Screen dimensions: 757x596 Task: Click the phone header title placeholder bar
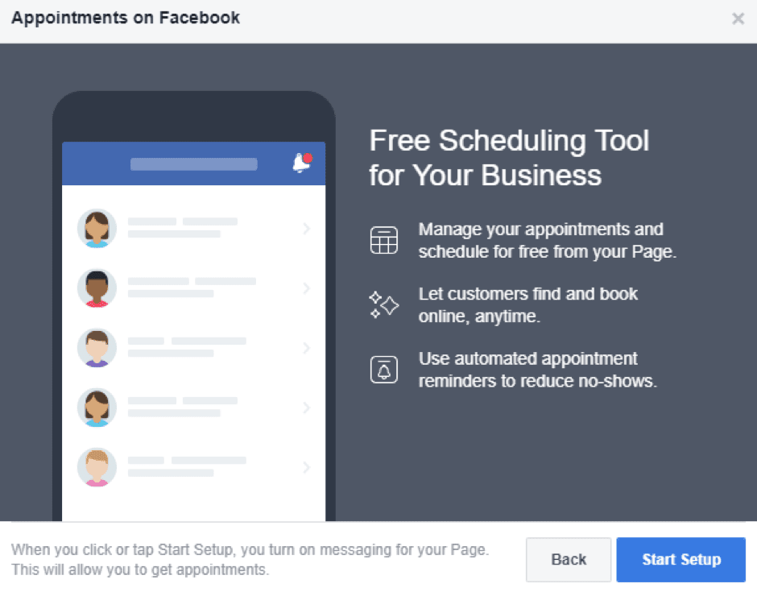point(194,164)
